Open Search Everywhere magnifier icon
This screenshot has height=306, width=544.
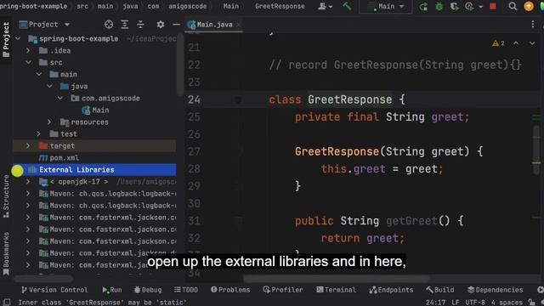(513, 7)
